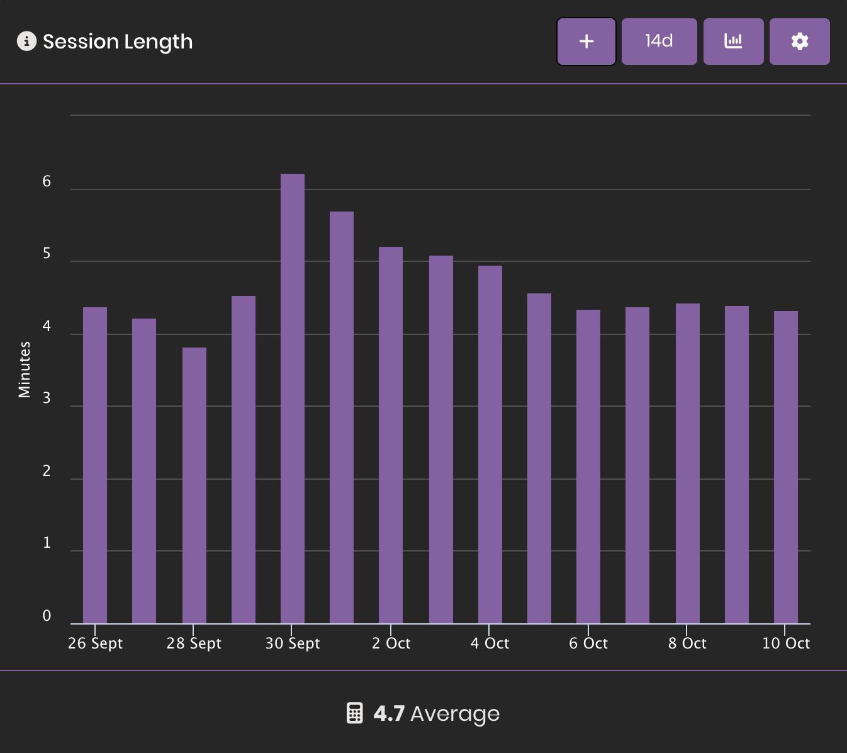Click the 30 Sept x-axis label
Viewport: 847px width, 753px height.
[293, 643]
